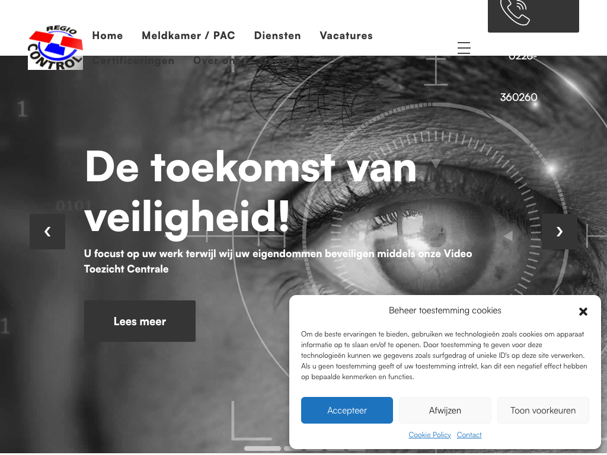Image resolution: width=607 pixels, height=455 pixels.
Task: Select Diensten in the navigation
Action: coord(277,36)
